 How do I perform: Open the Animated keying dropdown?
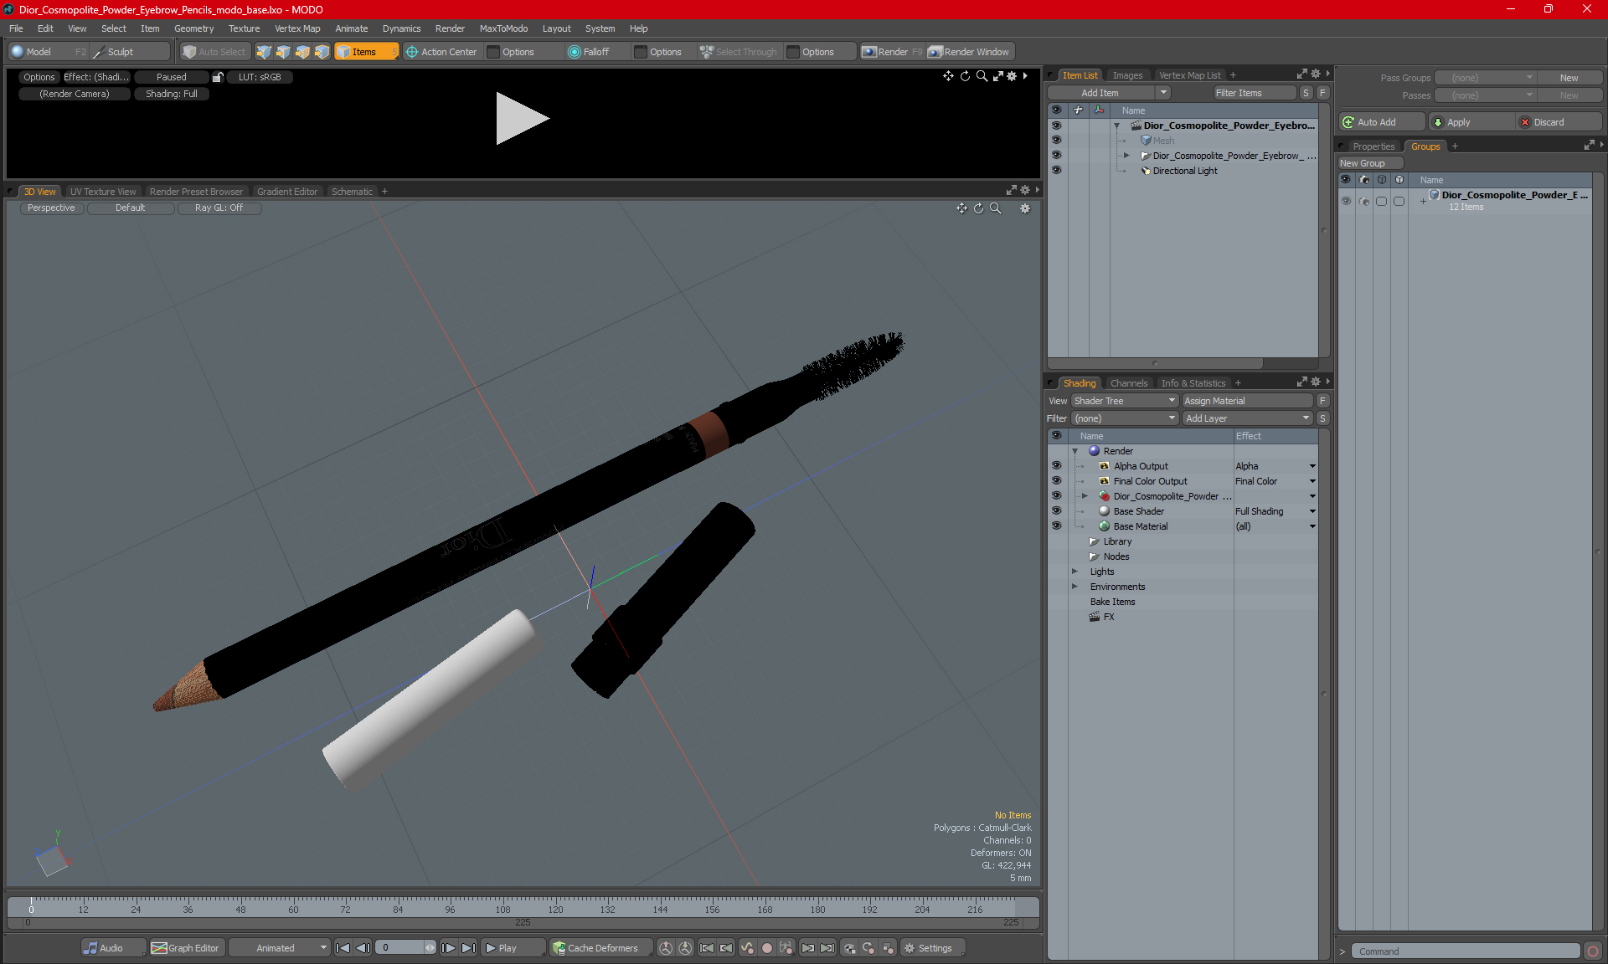coord(280,948)
